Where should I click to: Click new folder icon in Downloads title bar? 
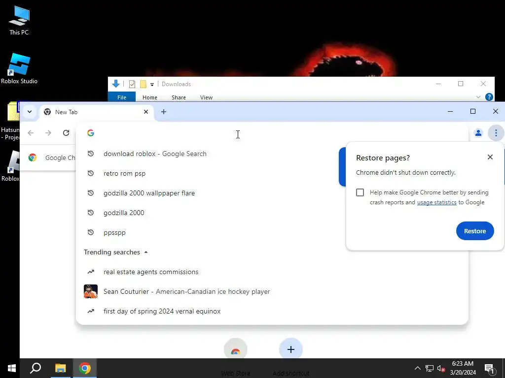pyautogui.click(x=143, y=84)
